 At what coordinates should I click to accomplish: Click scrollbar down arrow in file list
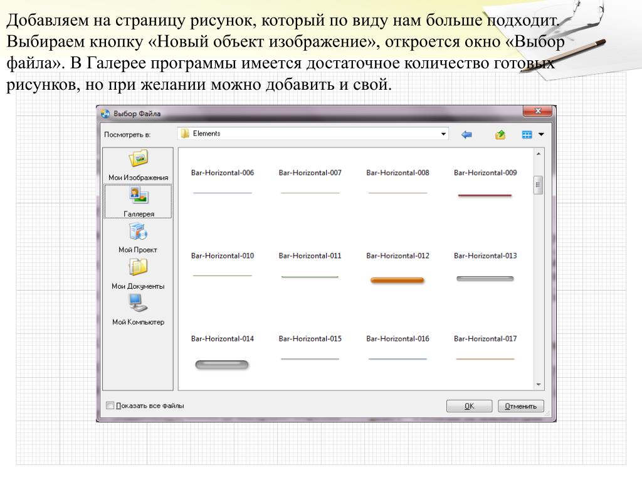539,385
